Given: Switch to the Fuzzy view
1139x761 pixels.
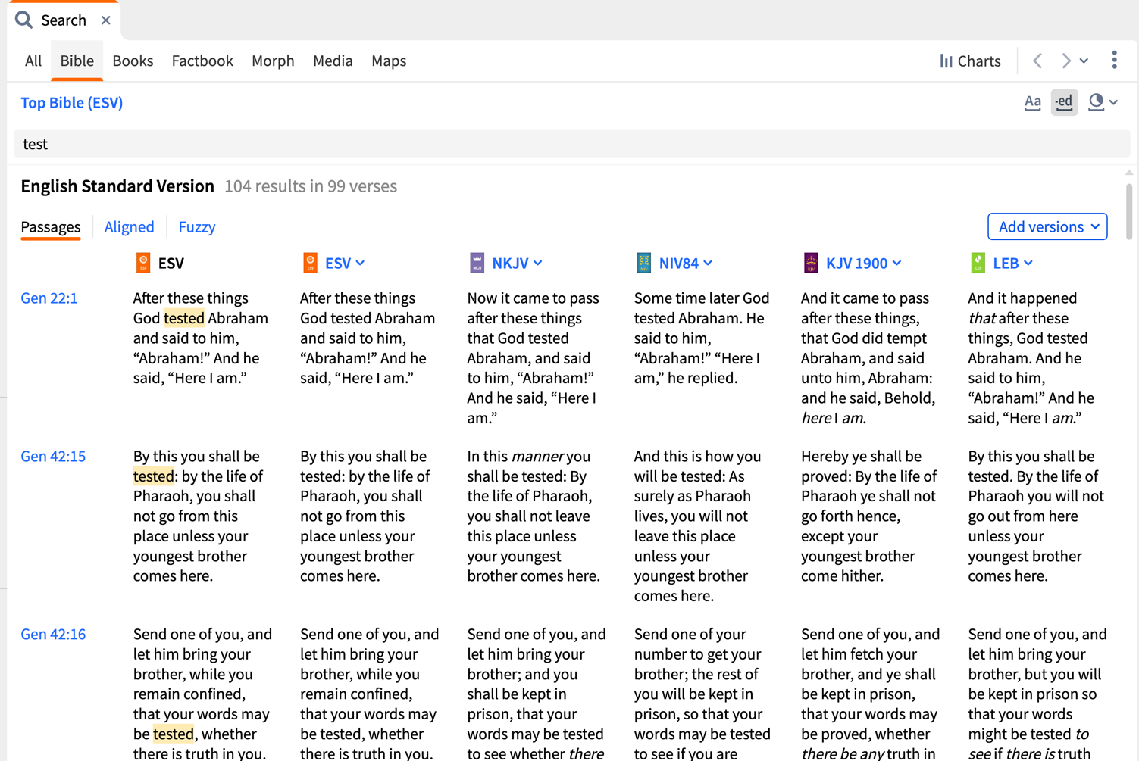Looking at the screenshot, I should pyautogui.click(x=197, y=226).
